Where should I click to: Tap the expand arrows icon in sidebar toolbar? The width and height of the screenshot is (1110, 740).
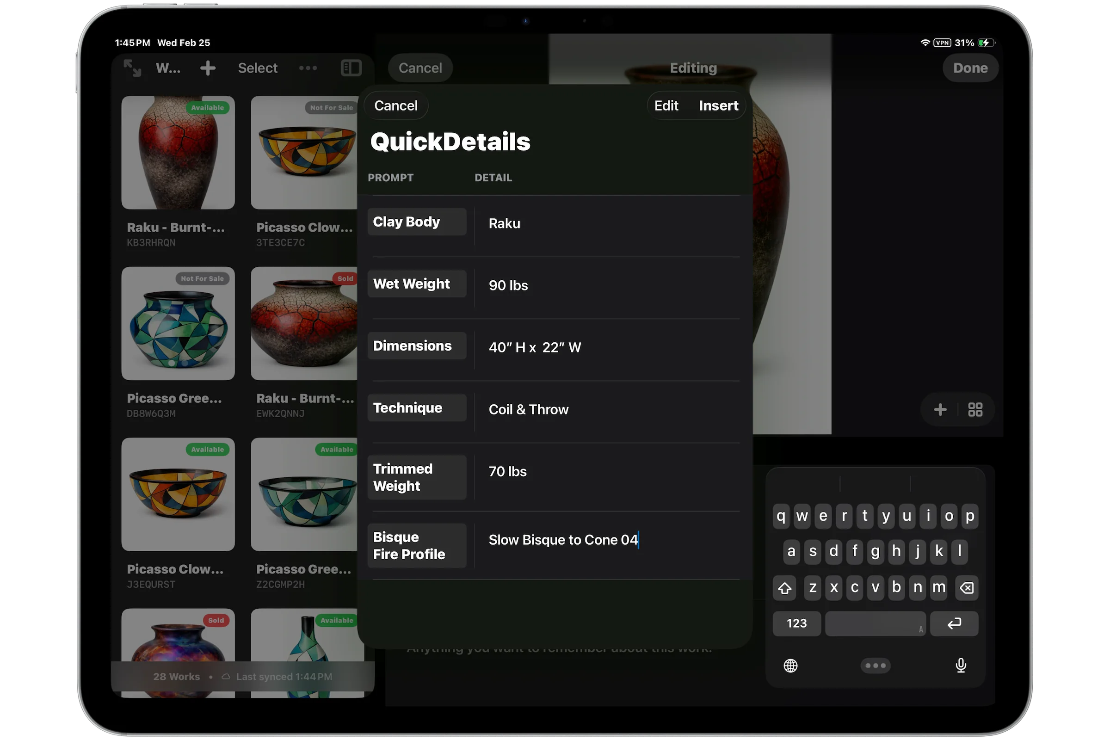coord(132,68)
